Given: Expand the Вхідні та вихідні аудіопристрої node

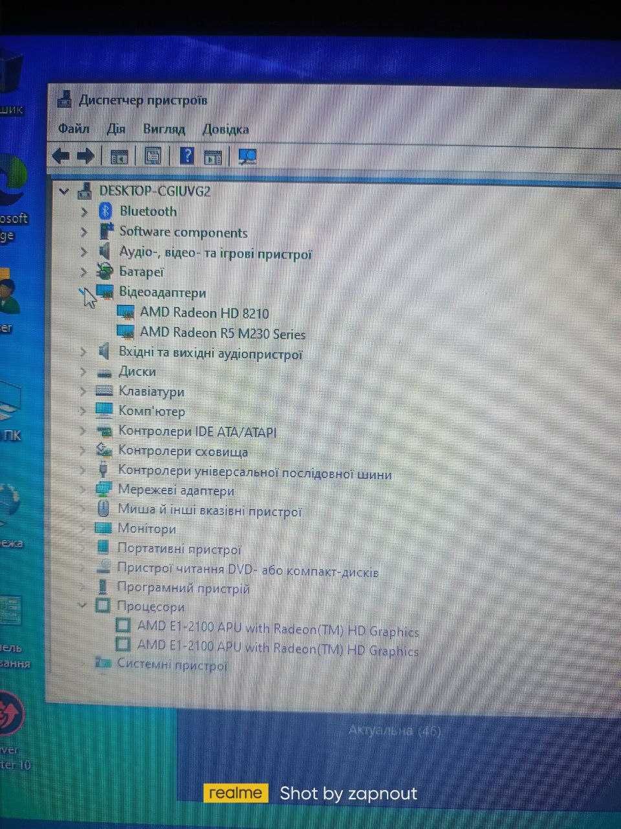Looking at the screenshot, I should [83, 352].
